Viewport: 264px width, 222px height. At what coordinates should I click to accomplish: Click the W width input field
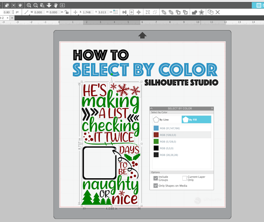[x=39, y=12]
